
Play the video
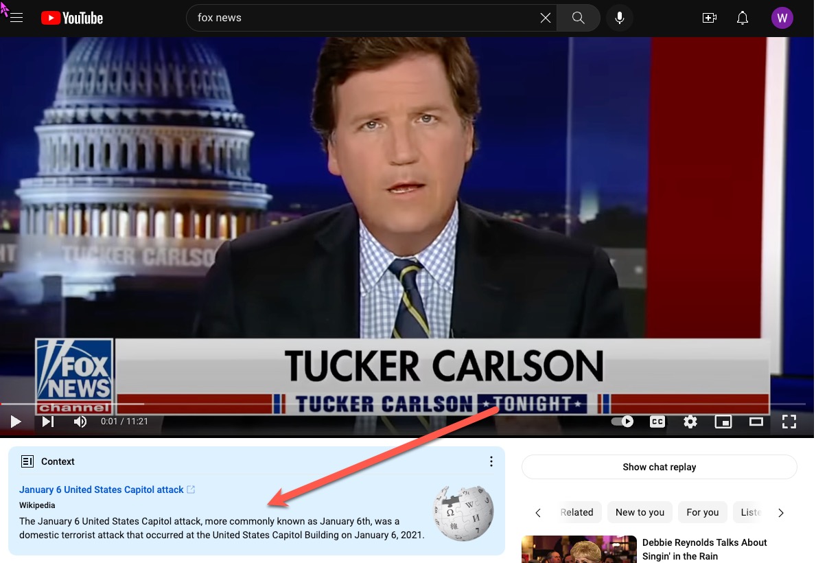tap(16, 422)
